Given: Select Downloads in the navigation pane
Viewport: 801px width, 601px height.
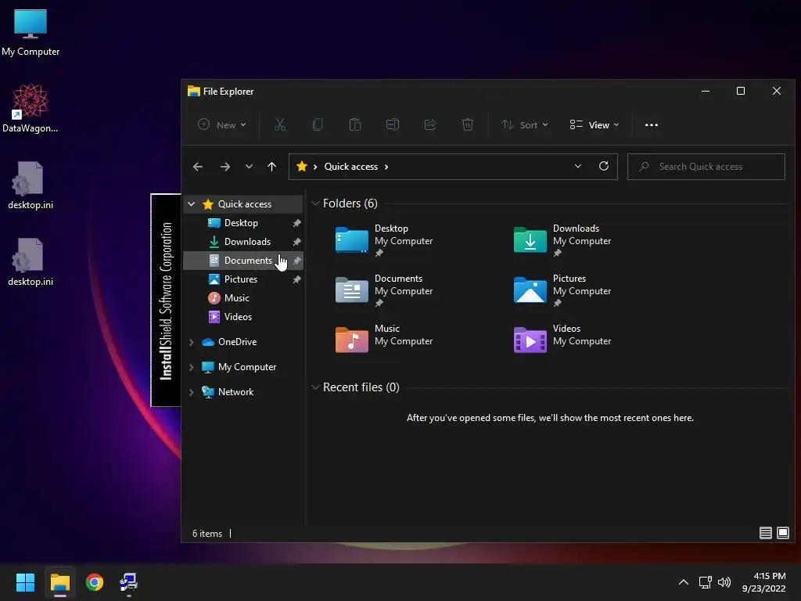Looking at the screenshot, I should [x=243, y=242].
